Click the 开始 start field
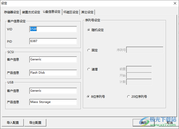Screen dimensions: 179x129 point(139,75)
